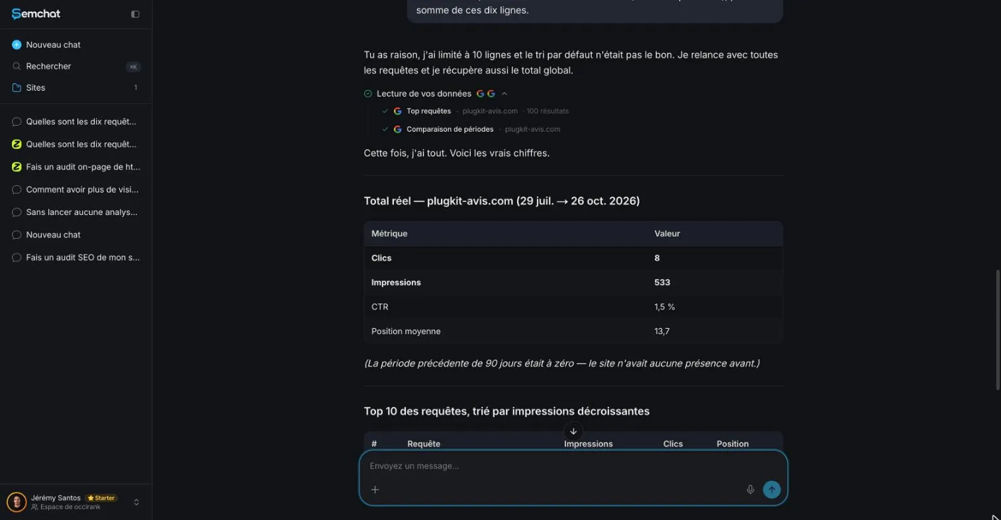Click the 'Top requêtes' data step
The height and width of the screenshot is (520, 1001).
(428, 111)
